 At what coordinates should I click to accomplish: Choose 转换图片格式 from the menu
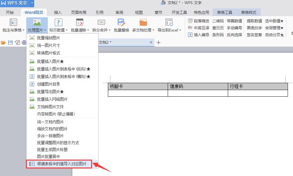click(x=62, y=53)
